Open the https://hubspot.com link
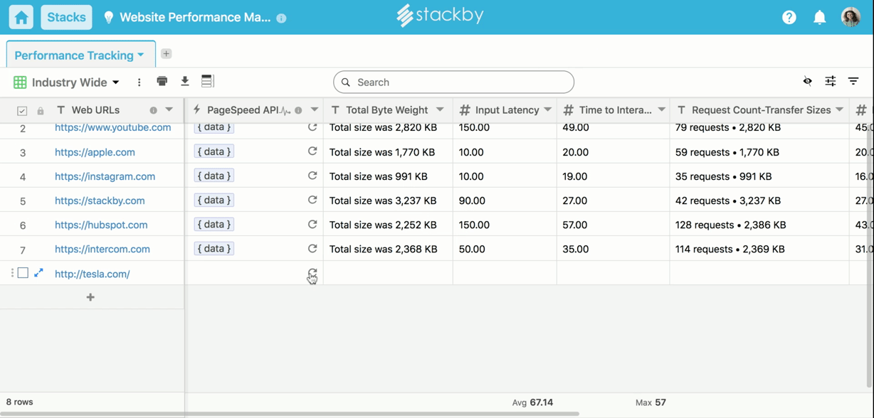874x418 pixels. (x=101, y=225)
